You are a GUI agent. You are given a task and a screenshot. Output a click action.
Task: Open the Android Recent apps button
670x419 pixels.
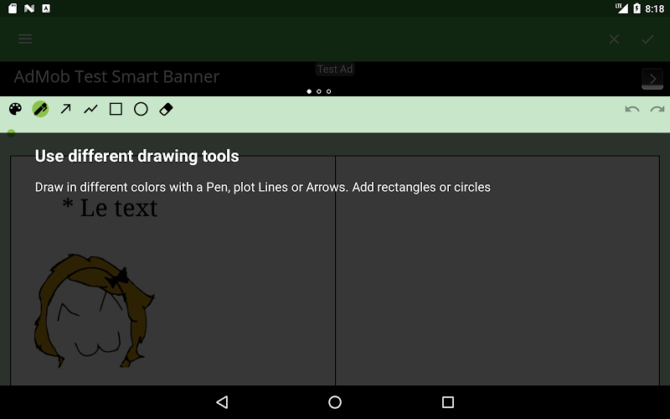448,402
